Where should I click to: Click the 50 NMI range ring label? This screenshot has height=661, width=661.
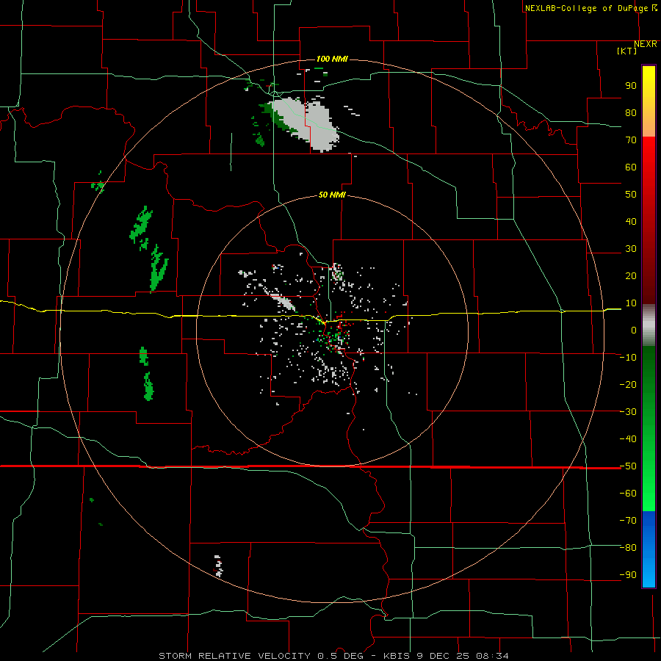coord(332,195)
